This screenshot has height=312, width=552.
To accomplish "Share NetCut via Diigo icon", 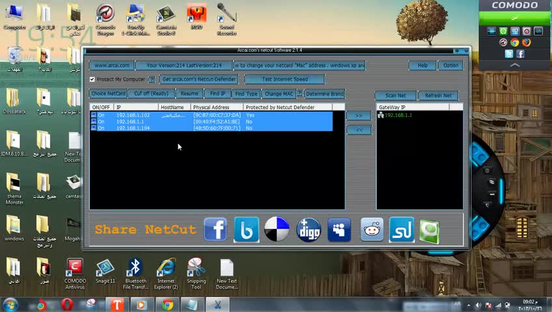I will pyautogui.click(x=309, y=230).
